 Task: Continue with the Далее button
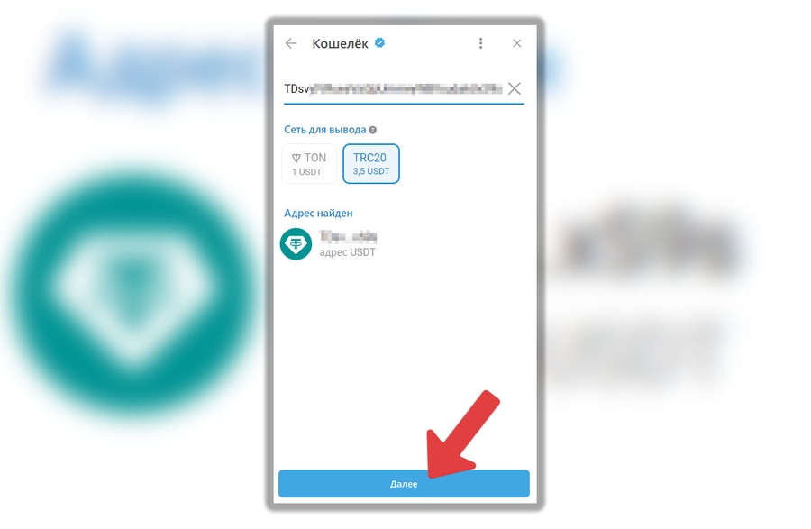tap(404, 484)
